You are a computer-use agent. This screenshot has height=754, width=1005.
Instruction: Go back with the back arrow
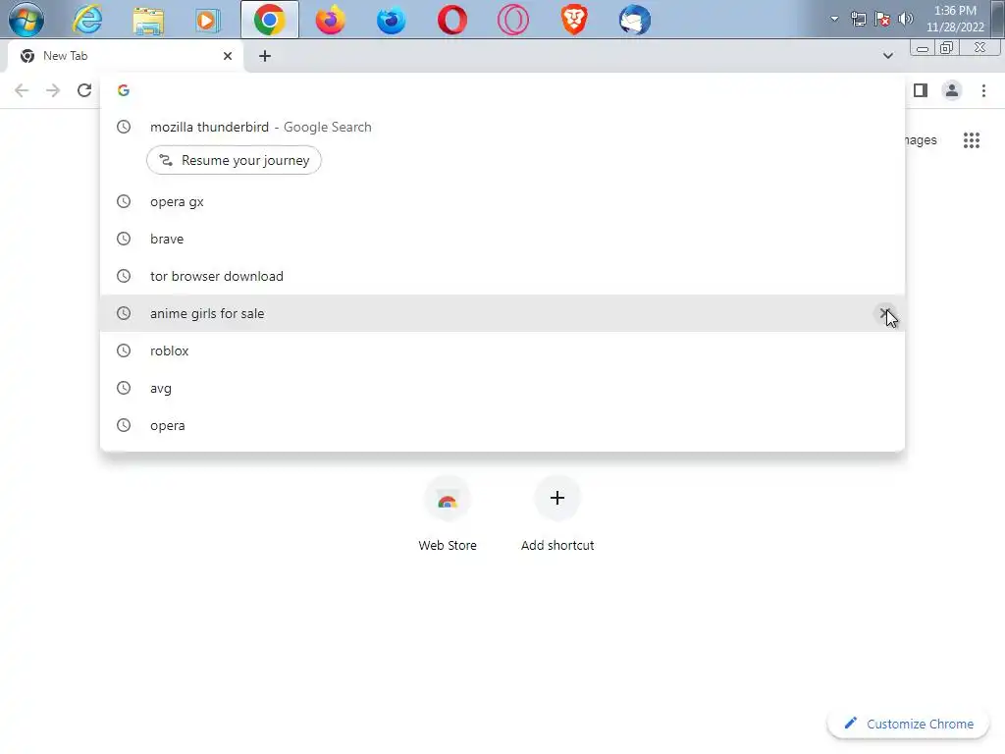click(x=22, y=90)
